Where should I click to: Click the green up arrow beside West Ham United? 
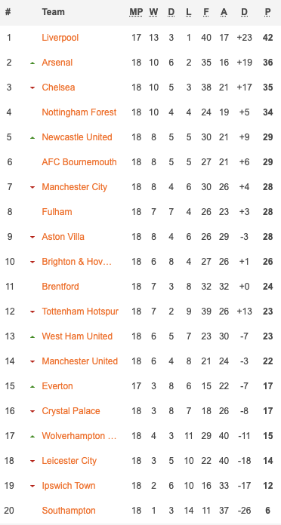[32, 336]
